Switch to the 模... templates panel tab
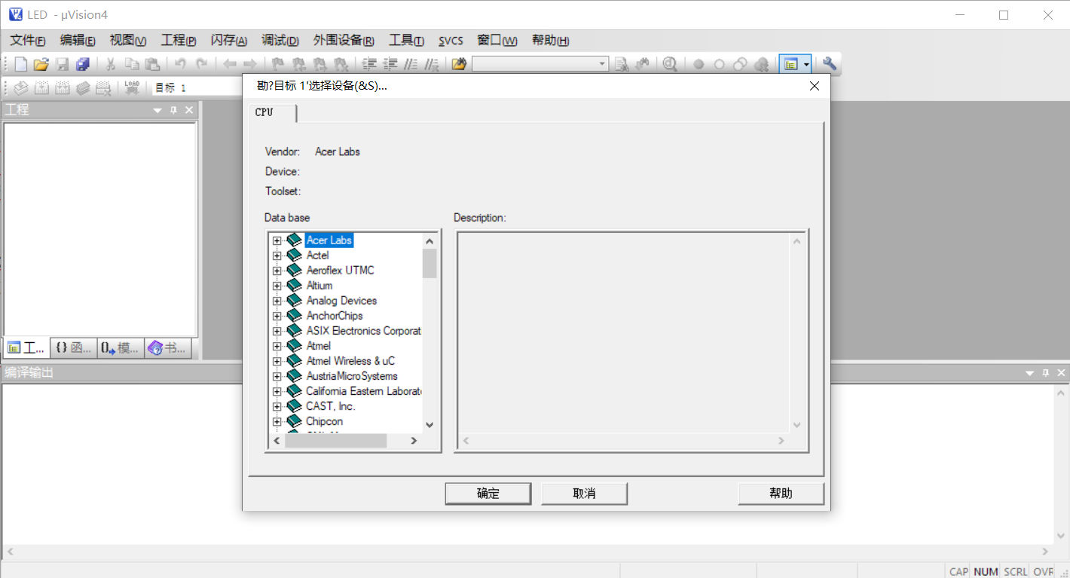Image resolution: width=1070 pixels, height=578 pixels. tap(121, 347)
